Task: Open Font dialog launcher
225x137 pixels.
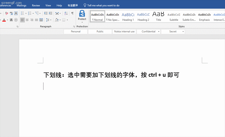Action: (17, 27)
